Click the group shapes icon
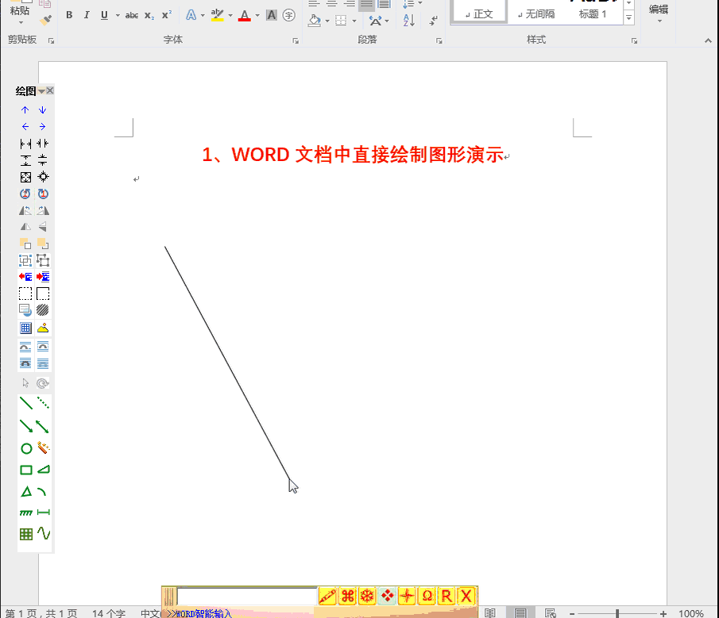This screenshot has width=719, height=618. pos(25,260)
